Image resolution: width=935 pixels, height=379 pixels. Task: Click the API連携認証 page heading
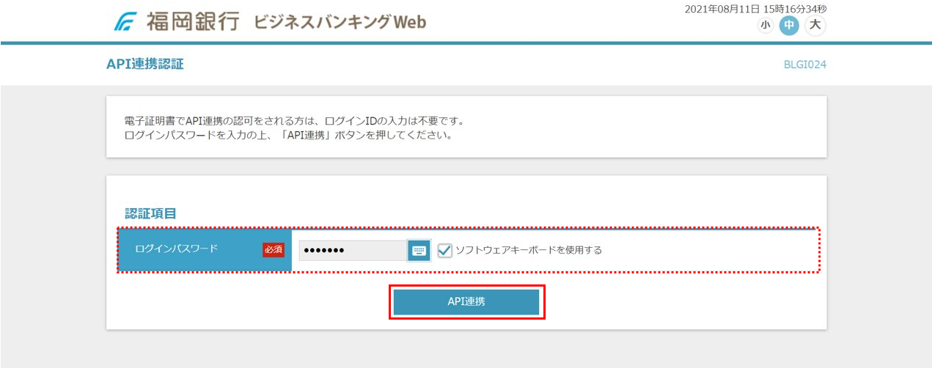pos(144,65)
